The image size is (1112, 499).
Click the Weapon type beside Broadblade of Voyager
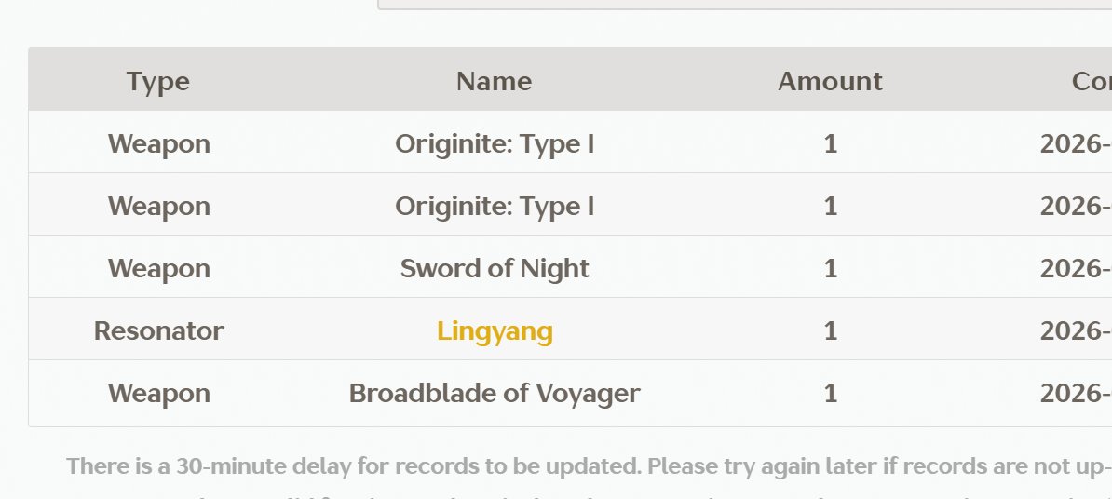pyautogui.click(x=159, y=393)
